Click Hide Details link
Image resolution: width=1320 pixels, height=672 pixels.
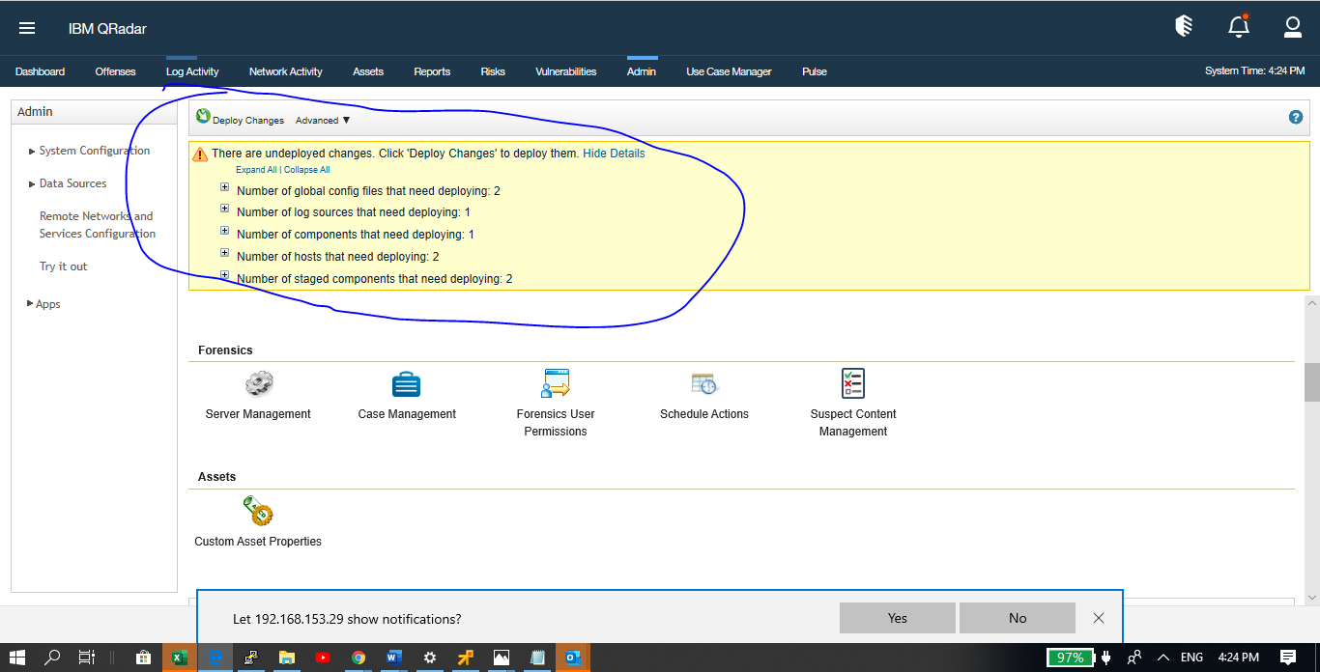[614, 154]
